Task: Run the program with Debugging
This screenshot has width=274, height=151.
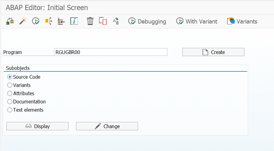Action: (147, 21)
